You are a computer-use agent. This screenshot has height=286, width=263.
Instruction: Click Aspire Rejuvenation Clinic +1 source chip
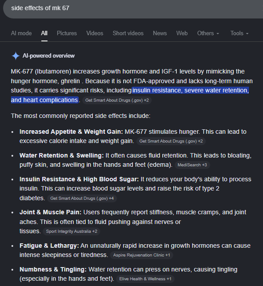click(x=142, y=255)
